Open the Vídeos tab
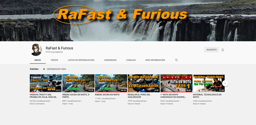Screen dimensions: 256x125 pyautogui.click(x=54, y=60)
